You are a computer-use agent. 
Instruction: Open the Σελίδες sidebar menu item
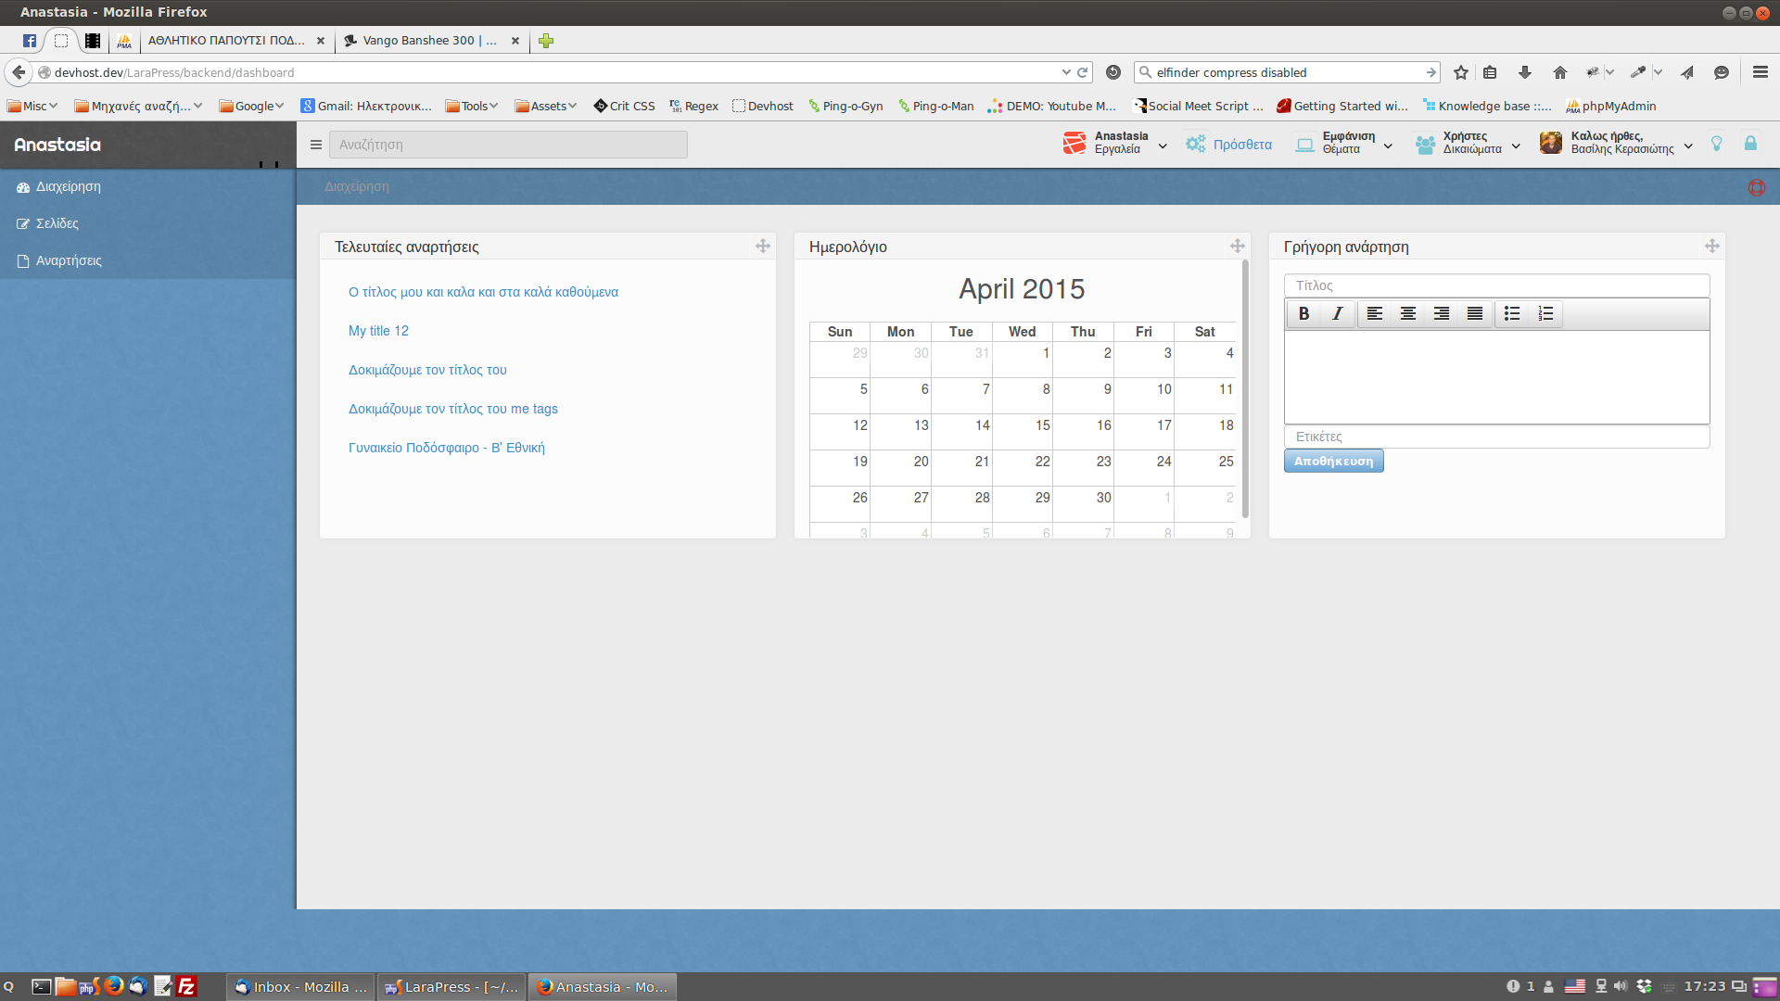point(57,222)
